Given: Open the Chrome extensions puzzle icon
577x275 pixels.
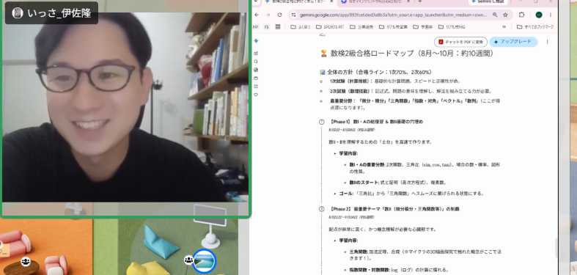Looking at the screenshot, I should 521,15.
